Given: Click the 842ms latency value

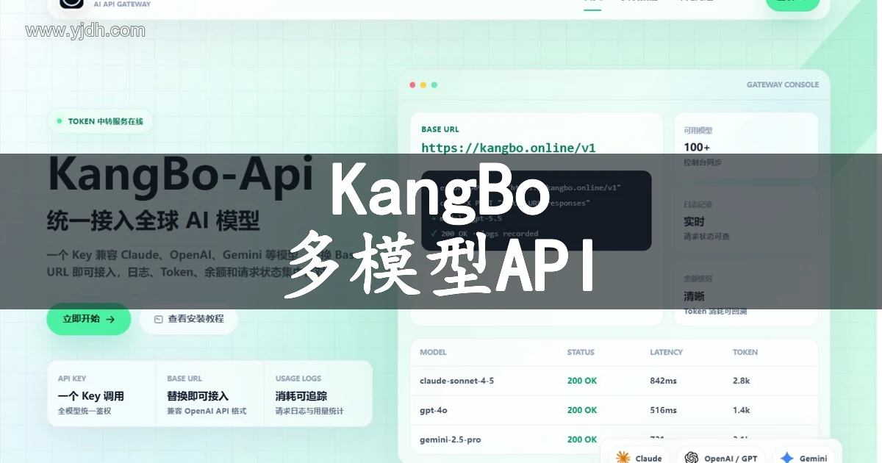Looking at the screenshot, I should click(664, 381).
